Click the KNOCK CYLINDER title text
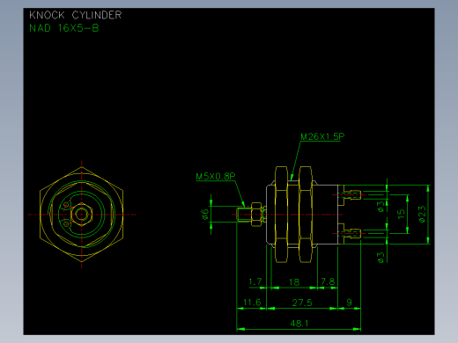The height and width of the screenshot is (343, 458). click(76, 15)
